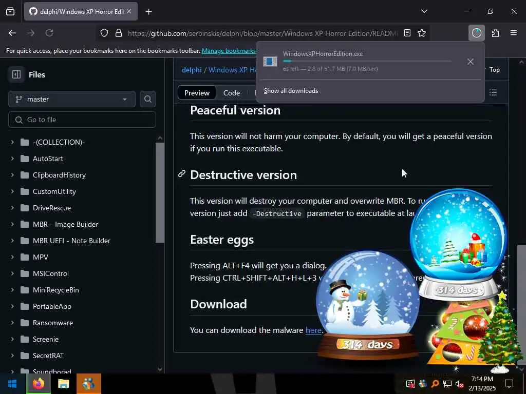Click the magnifier tray icon
526x394 pixels.
[x=435, y=384]
